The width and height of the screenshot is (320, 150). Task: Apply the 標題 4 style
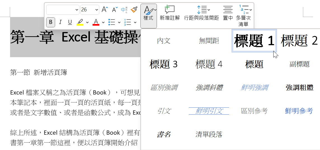209,64
